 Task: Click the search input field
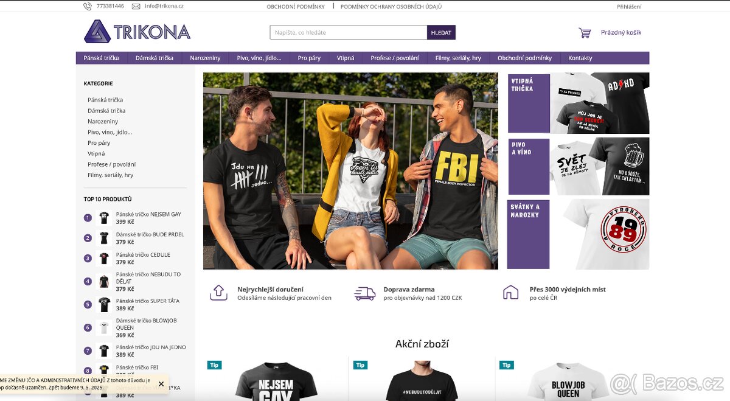pyautogui.click(x=349, y=33)
